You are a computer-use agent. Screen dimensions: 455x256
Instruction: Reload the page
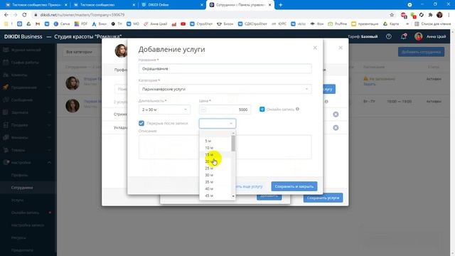pyautogui.click(x=24, y=15)
